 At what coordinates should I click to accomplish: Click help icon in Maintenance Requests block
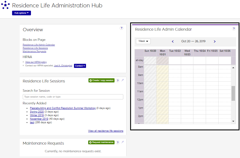click(118, 142)
